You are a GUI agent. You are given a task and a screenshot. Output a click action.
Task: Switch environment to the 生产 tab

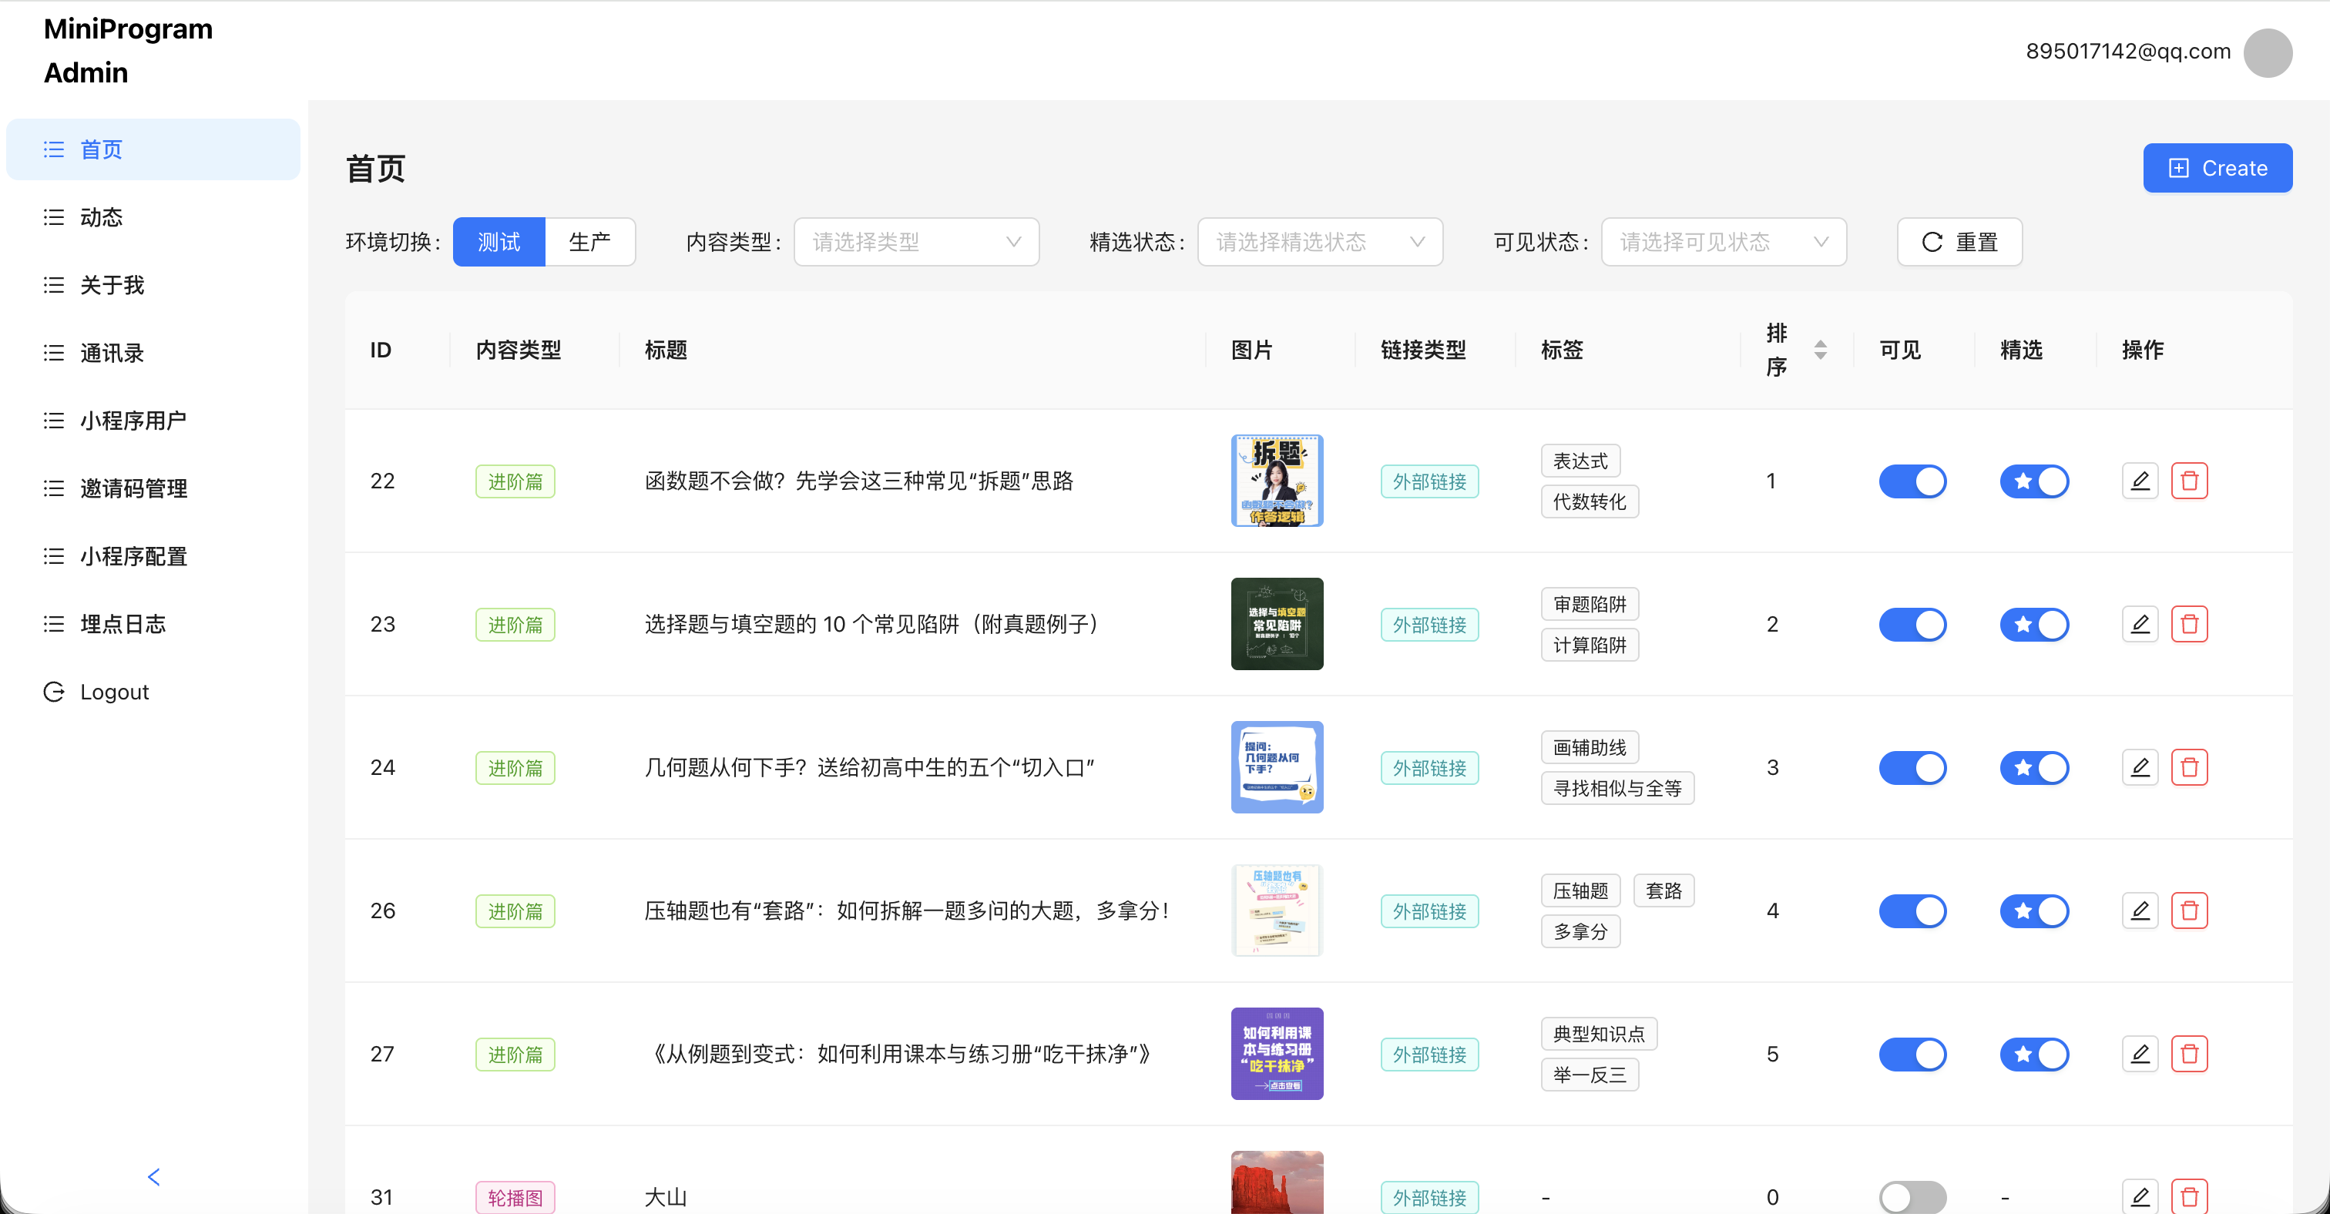(x=589, y=241)
